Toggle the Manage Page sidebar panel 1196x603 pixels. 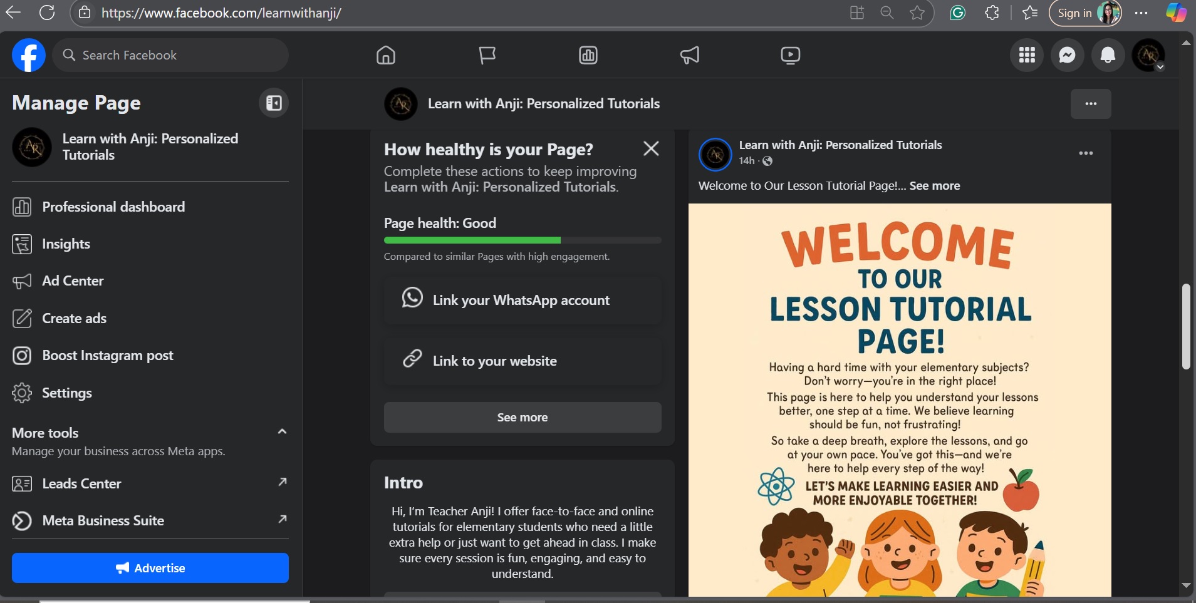click(x=274, y=103)
